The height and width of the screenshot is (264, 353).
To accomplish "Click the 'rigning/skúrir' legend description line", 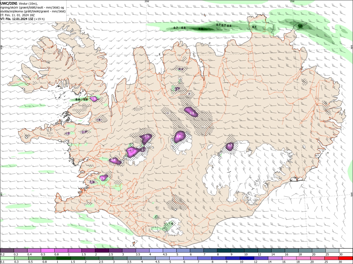I will point(33,7).
